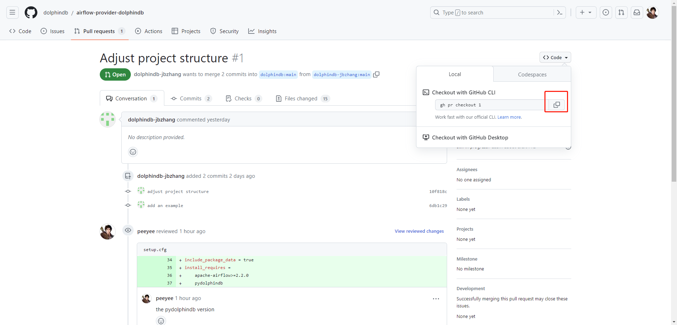Open the notifications inbox icon
The width and height of the screenshot is (677, 325).
(x=637, y=13)
